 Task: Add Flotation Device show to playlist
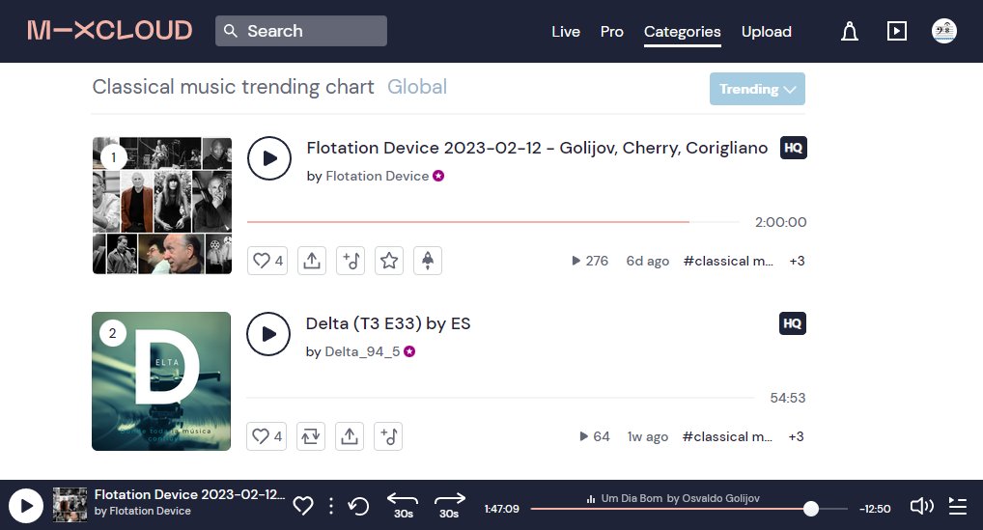pos(351,261)
